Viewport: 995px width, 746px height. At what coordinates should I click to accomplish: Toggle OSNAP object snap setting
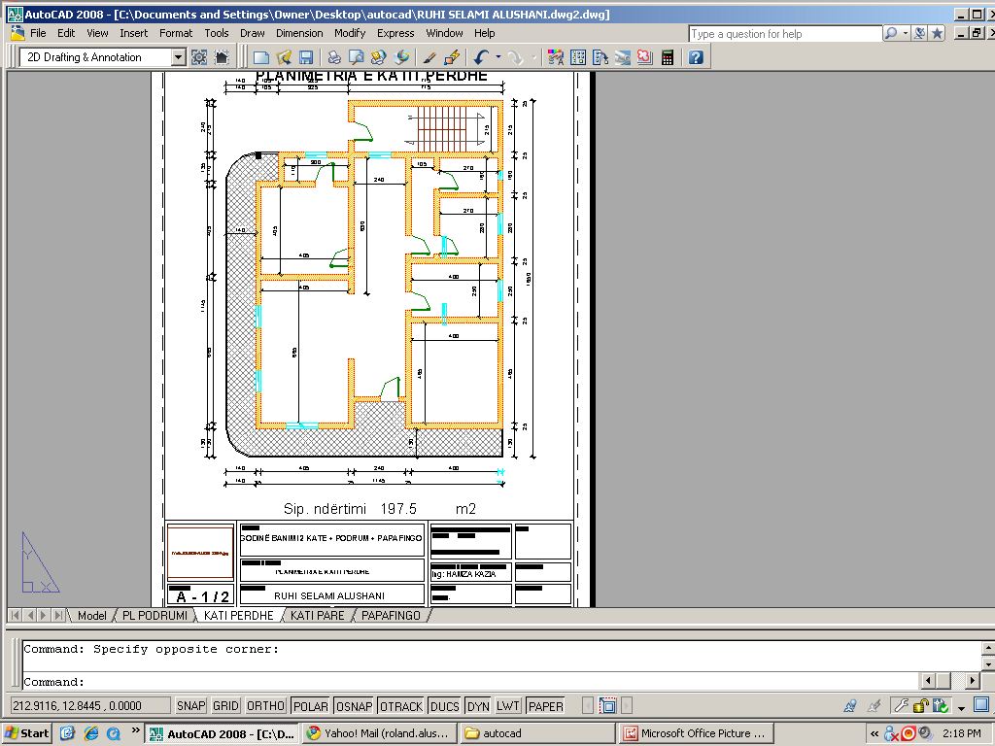(x=355, y=706)
